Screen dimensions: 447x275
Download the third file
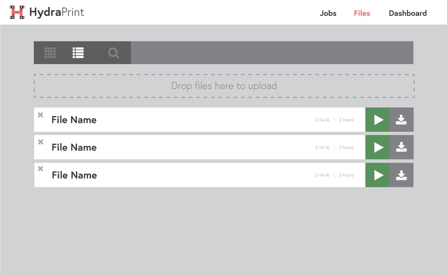[401, 175]
